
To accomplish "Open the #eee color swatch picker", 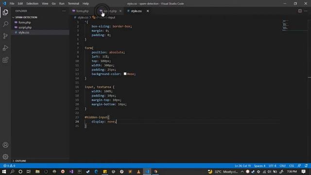I will pyautogui.click(x=125, y=74).
